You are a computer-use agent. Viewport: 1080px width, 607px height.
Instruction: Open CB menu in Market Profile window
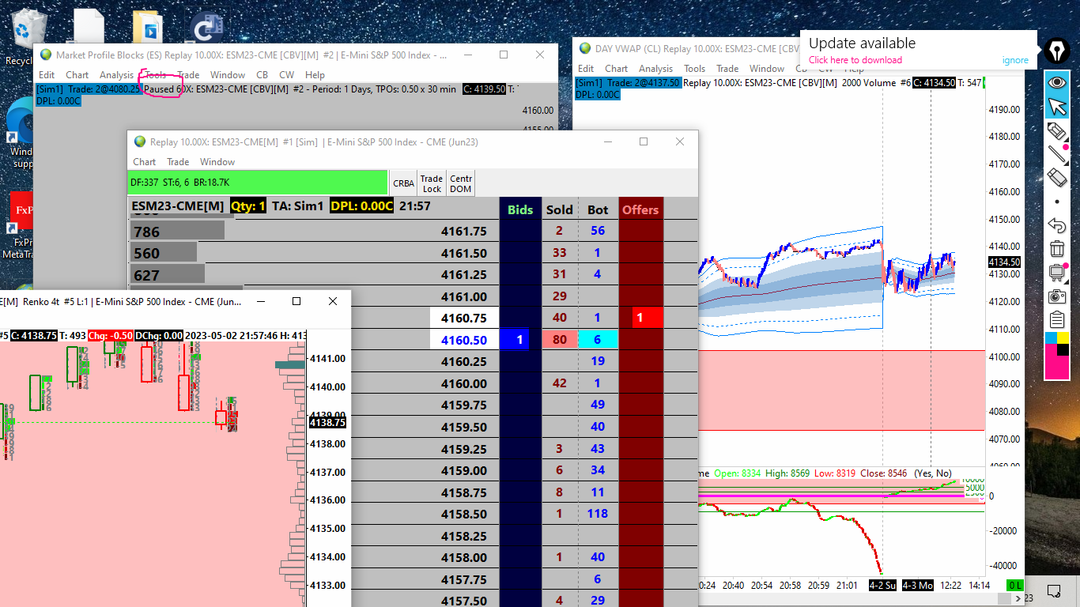point(262,75)
